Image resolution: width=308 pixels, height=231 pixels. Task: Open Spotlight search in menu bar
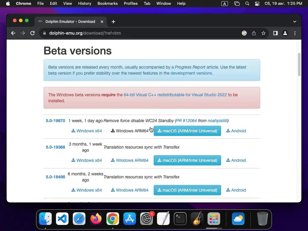coord(247,4)
